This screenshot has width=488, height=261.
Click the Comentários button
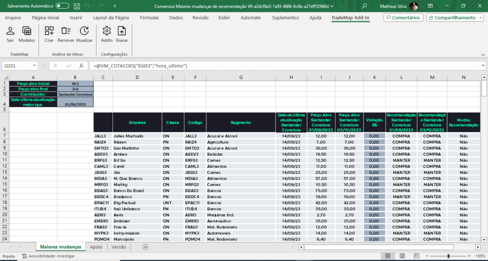[403, 18]
